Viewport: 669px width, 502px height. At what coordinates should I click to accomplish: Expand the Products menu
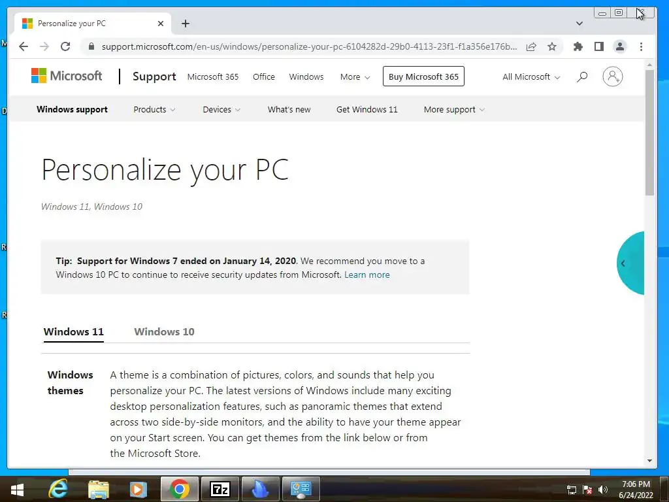(154, 109)
